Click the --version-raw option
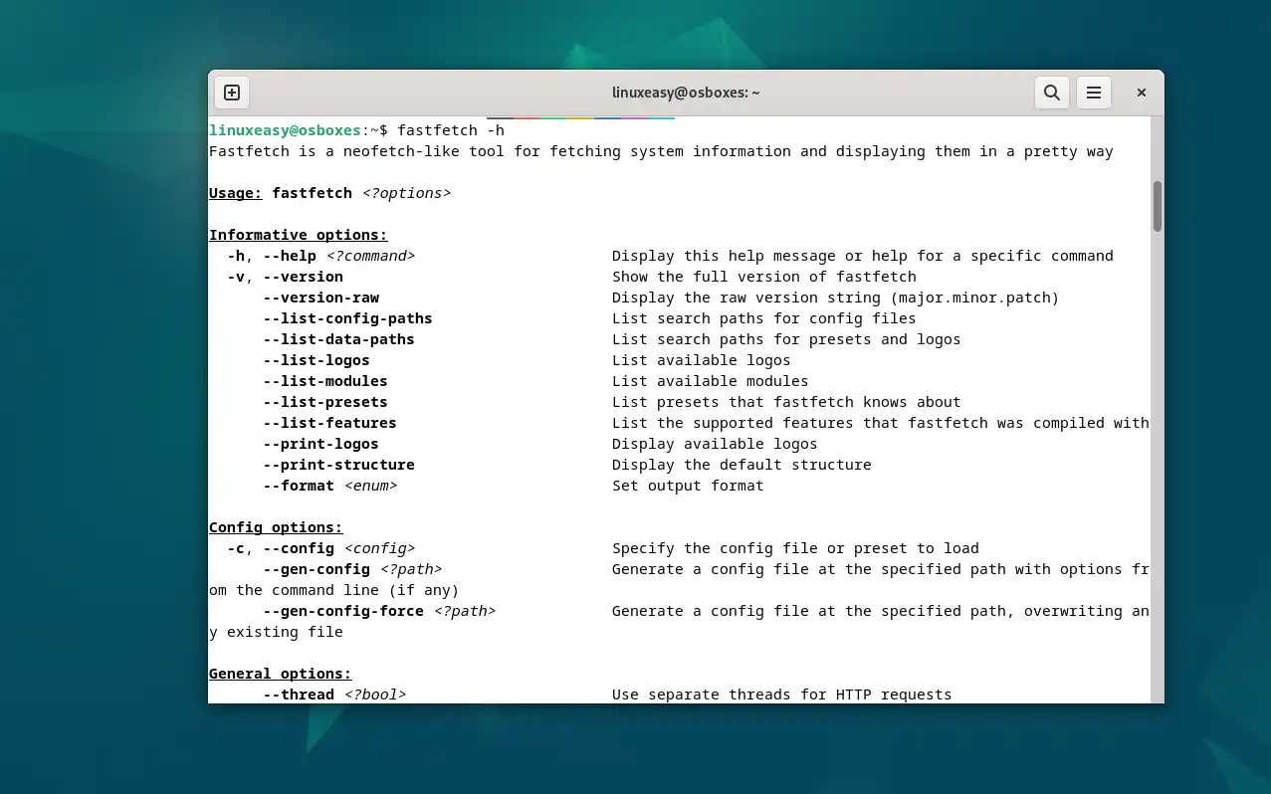 pyautogui.click(x=321, y=298)
